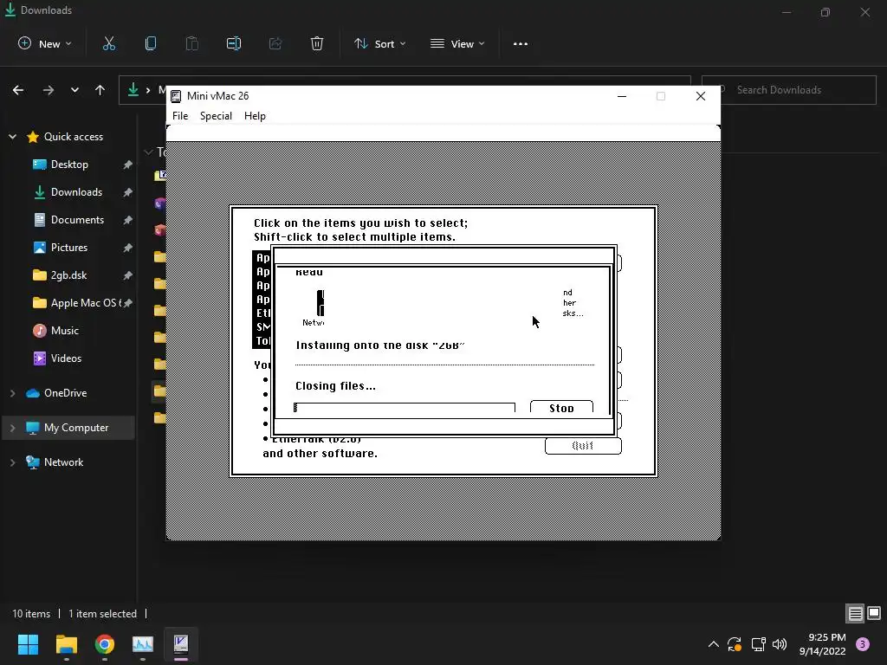Click the sync update tray icon
This screenshot has height=665, width=887.
[x=735, y=644]
